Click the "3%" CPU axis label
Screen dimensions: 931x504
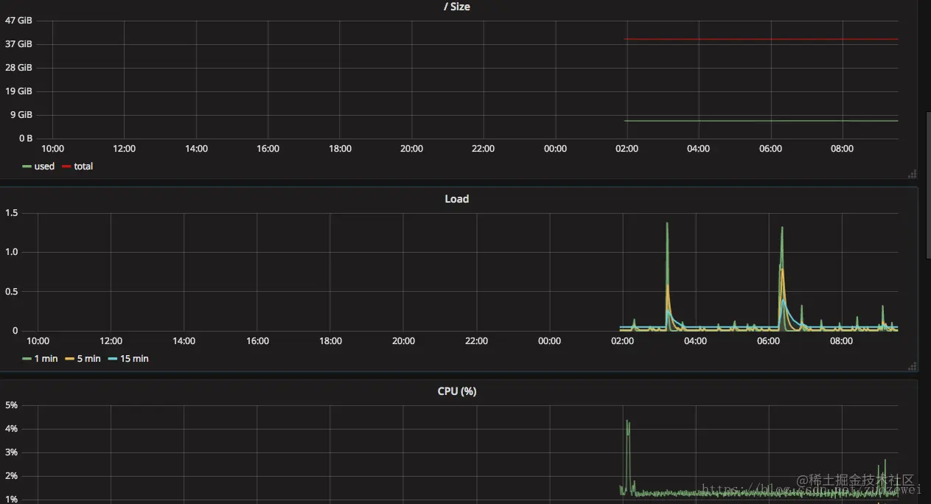11,452
